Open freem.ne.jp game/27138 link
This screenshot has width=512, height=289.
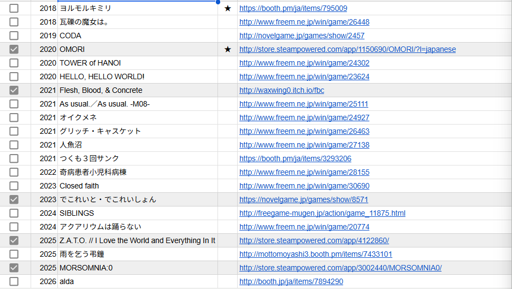pyautogui.click(x=304, y=145)
